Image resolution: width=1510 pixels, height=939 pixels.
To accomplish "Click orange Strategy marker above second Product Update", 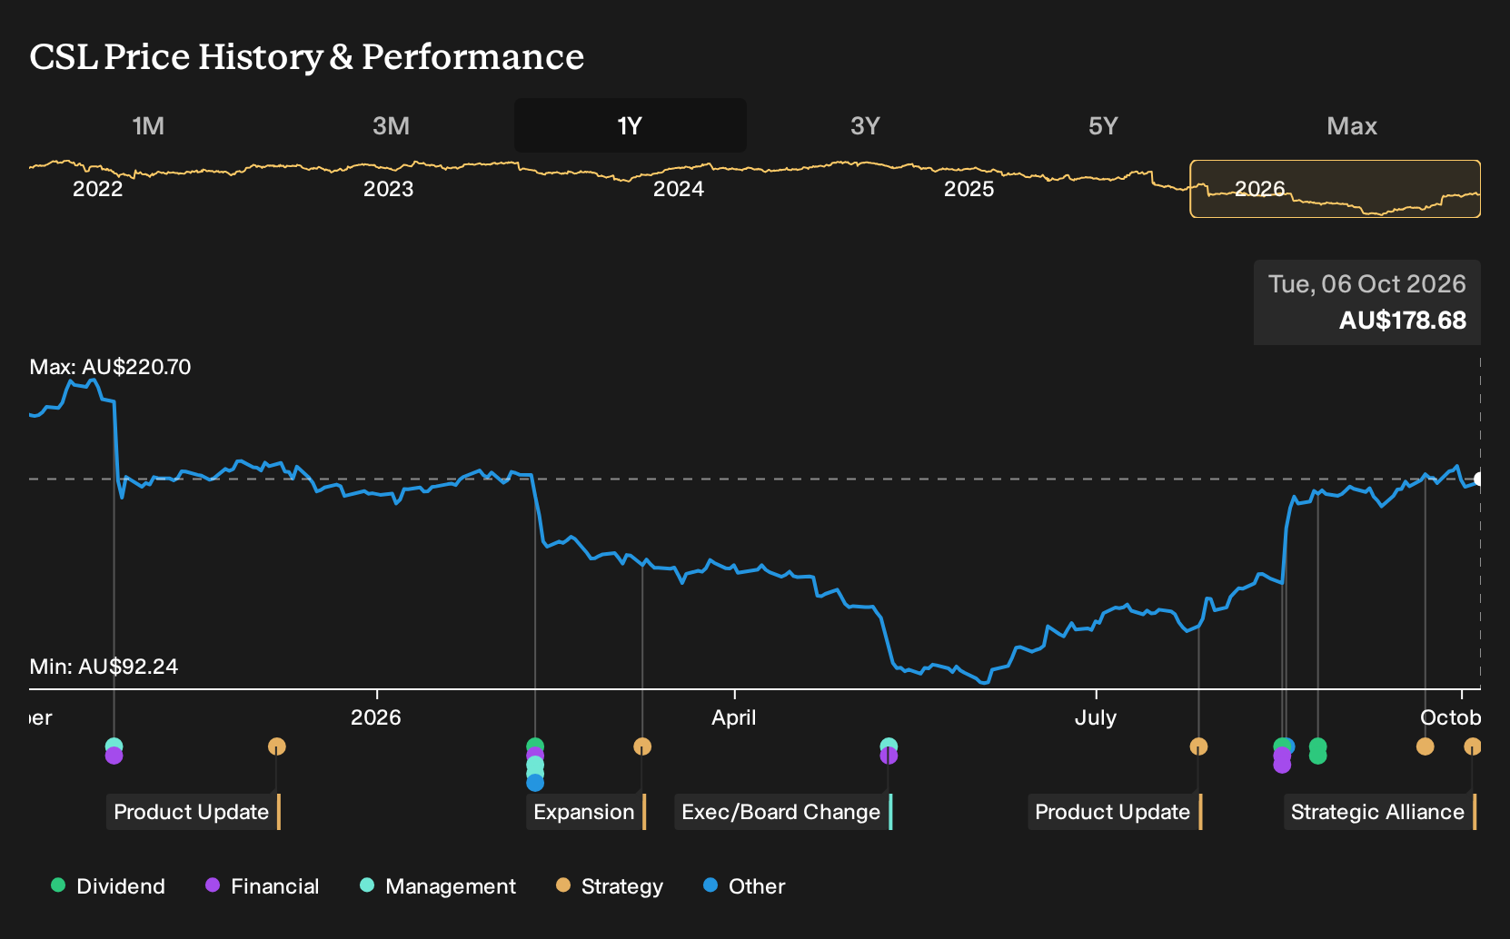I will (x=1198, y=746).
